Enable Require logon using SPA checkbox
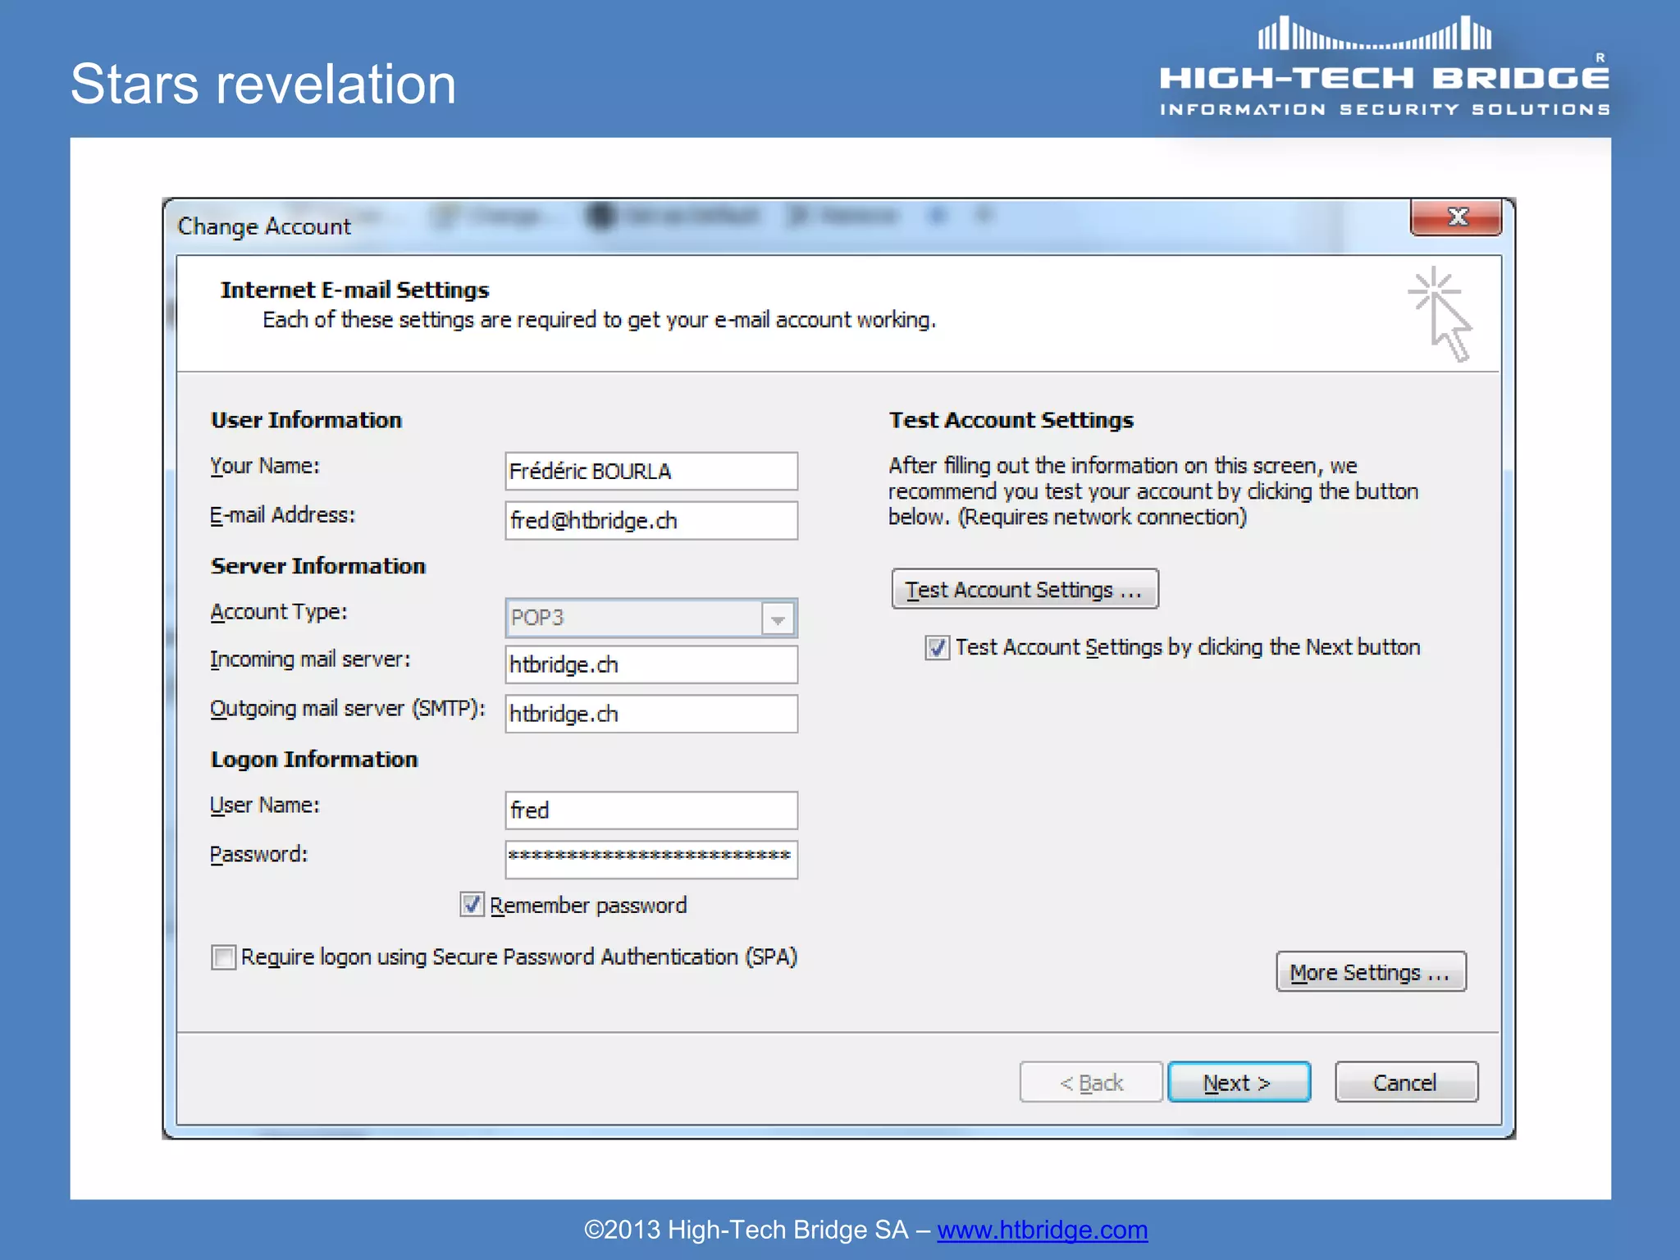 (x=223, y=957)
